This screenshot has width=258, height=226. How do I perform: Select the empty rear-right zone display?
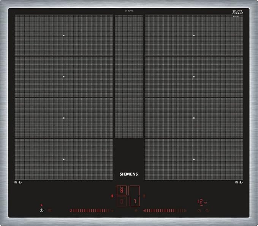134,190
